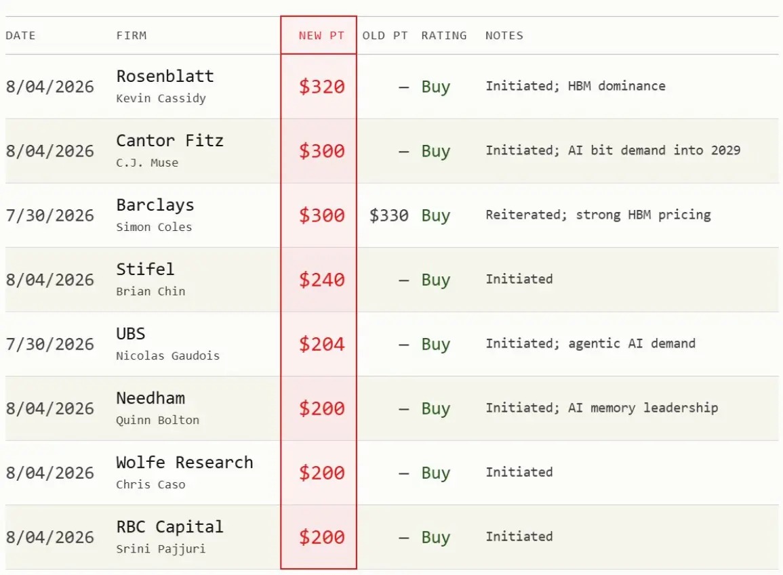Viewport: 783px width, 575px height.
Task: Select analyst name Quinn Bolton
Action: click(157, 420)
